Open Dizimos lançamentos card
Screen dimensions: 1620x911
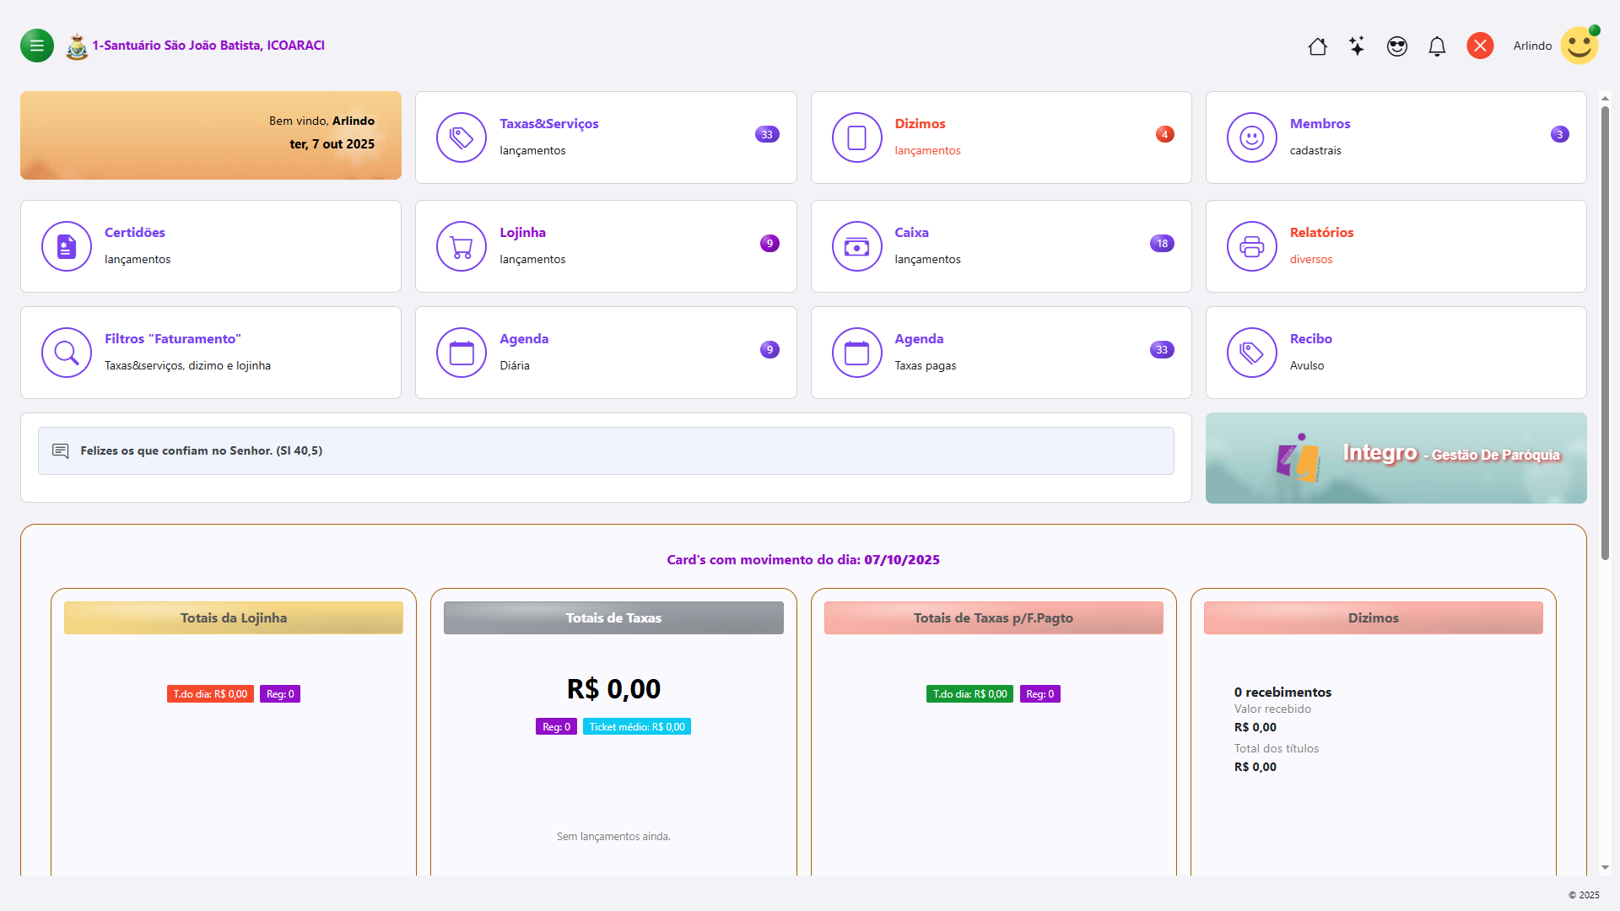tap(1001, 137)
